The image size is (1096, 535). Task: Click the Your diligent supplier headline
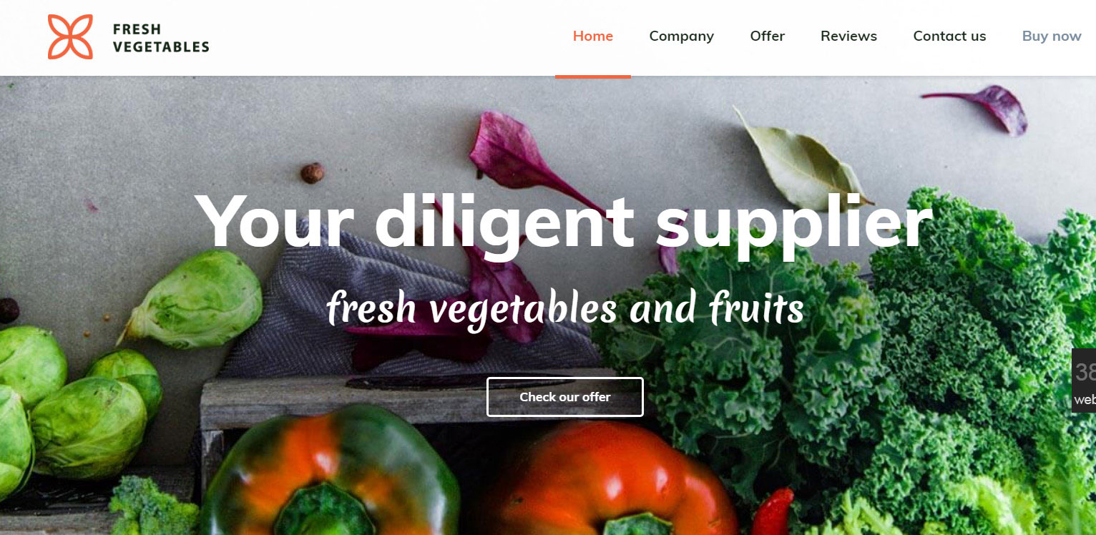[x=564, y=223]
